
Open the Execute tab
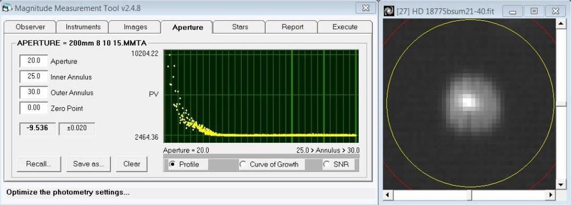pyautogui.click(x=345, y=27)
